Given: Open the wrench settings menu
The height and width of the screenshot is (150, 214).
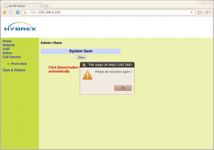Looking at the screenshot, I should (x=208, y=12).
